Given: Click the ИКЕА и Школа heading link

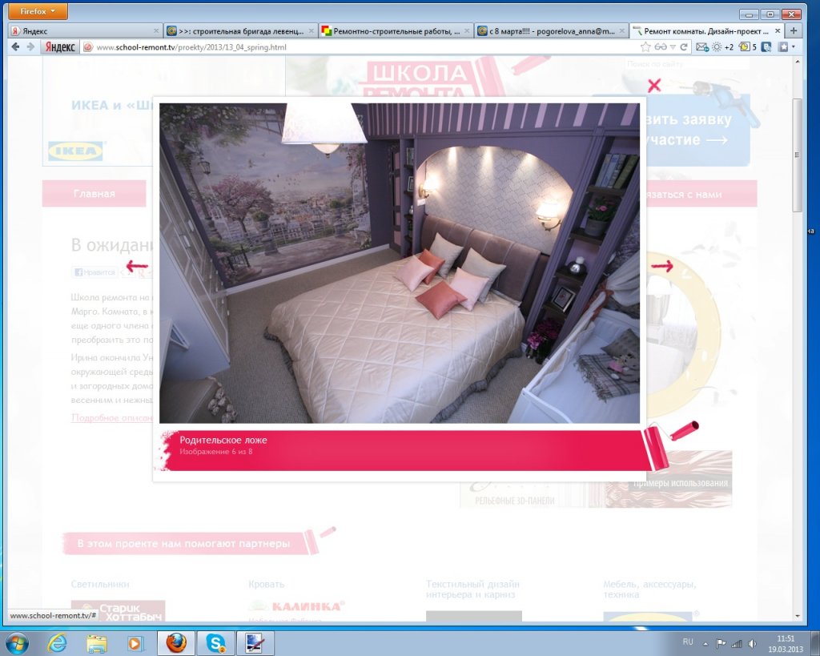Looking at the screenshot, I should pyautogui.click(x=112, y=105).
